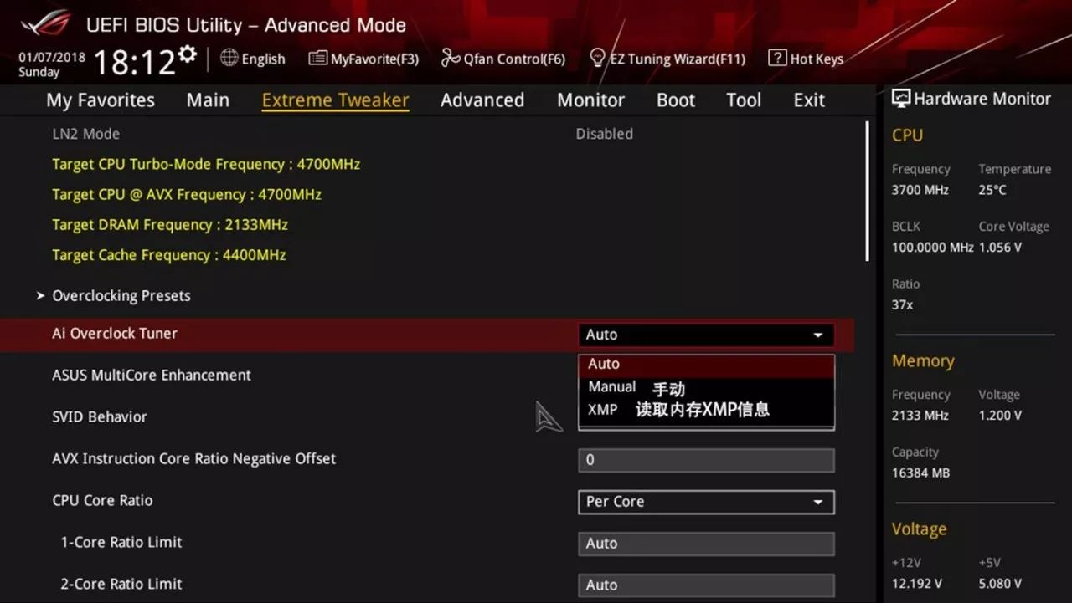
Task: Select the 2-Core Ratio Limit label
Action: (121, 585)
